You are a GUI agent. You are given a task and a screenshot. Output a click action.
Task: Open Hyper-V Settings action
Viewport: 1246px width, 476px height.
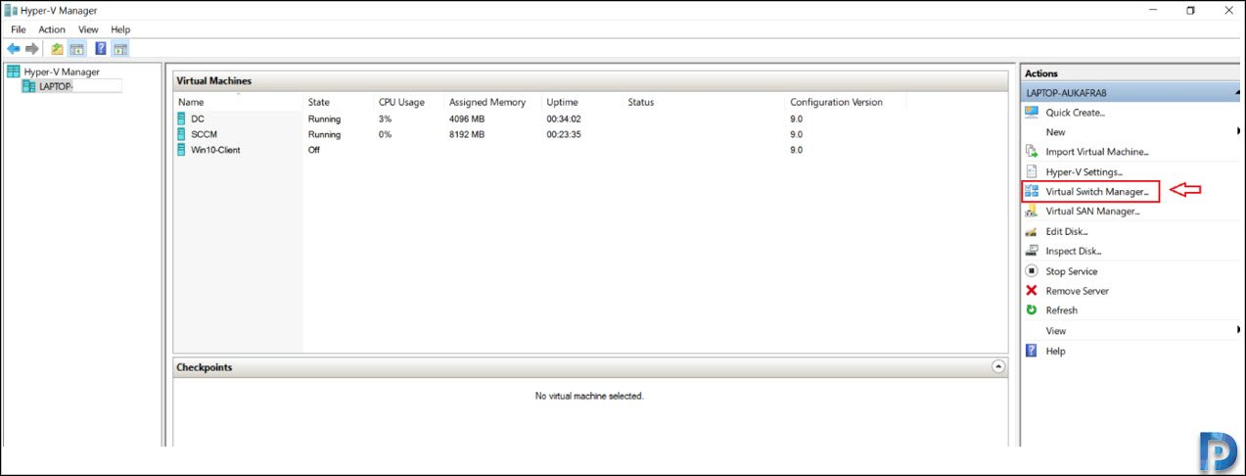pyautogui.click(x=1084, y=172)
